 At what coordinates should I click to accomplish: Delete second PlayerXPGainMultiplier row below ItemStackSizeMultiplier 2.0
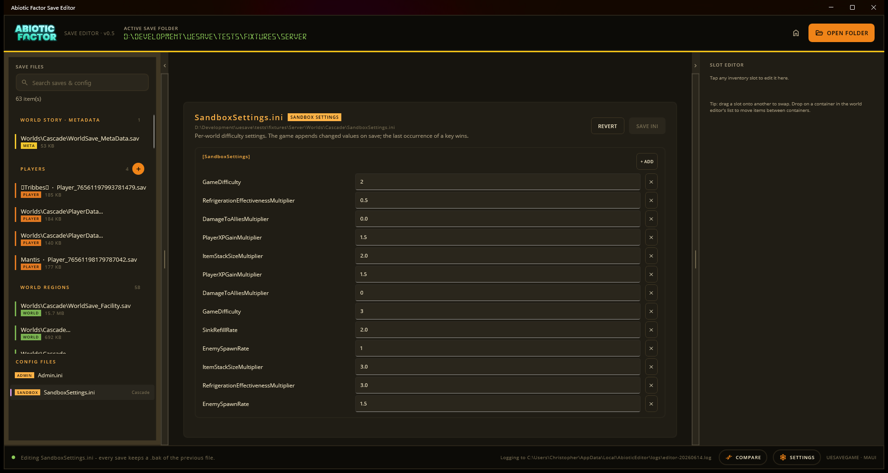point(651,274)
